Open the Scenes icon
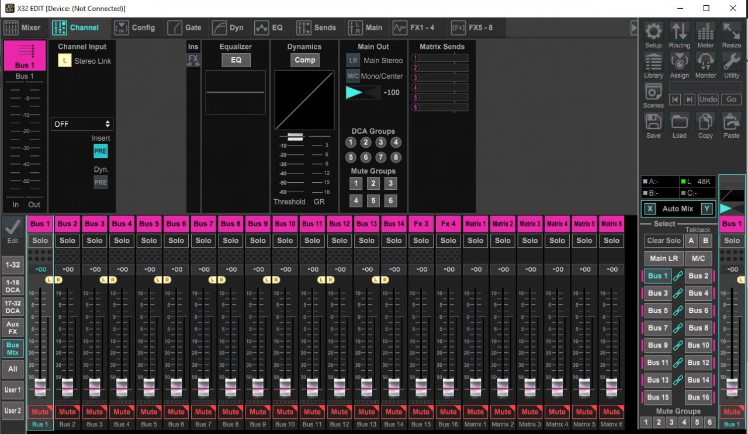 653,92
